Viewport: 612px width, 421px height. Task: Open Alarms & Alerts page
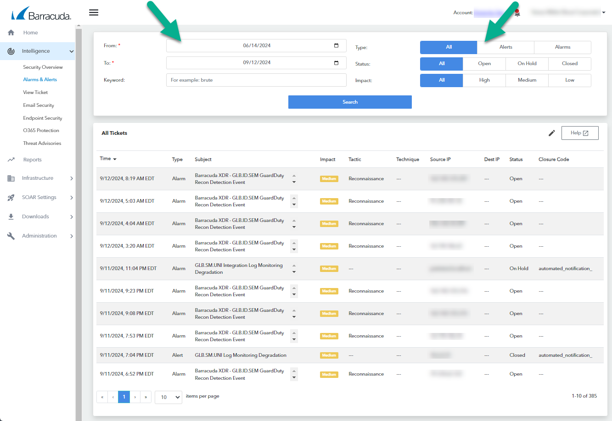pos(40,80)
